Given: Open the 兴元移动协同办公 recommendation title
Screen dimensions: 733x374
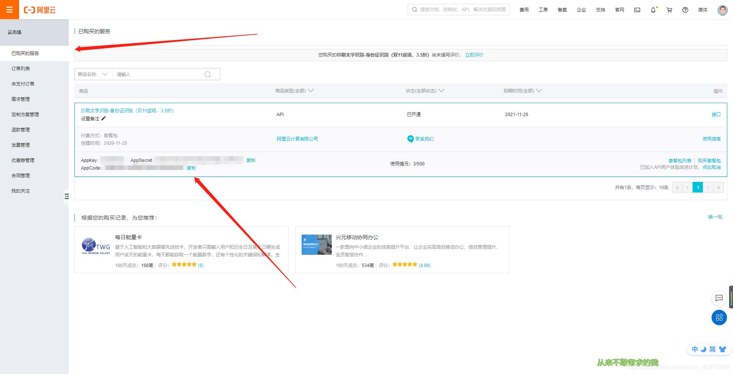Looking at the screenshot, I should coord(357,237).
